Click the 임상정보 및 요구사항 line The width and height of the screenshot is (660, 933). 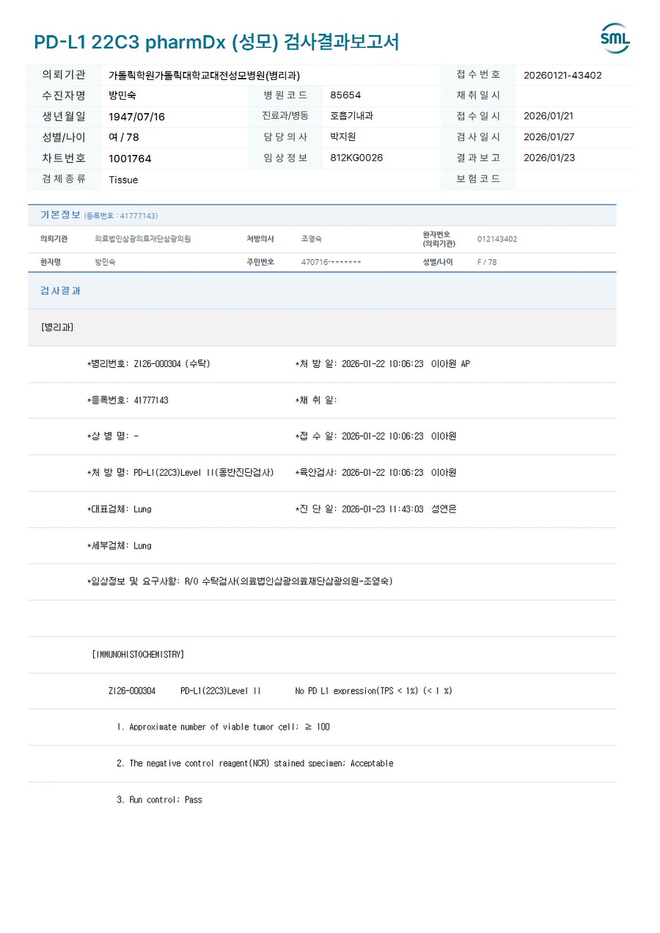[240, 581]
